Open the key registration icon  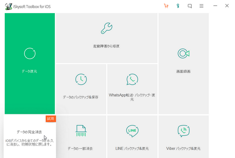click(x=178, y=6)
